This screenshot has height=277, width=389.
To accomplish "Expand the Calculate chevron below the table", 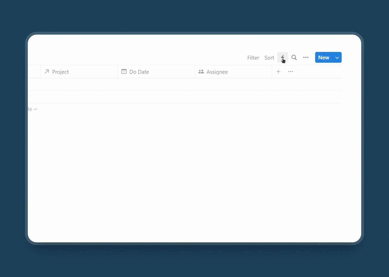I will click(35, 109).
